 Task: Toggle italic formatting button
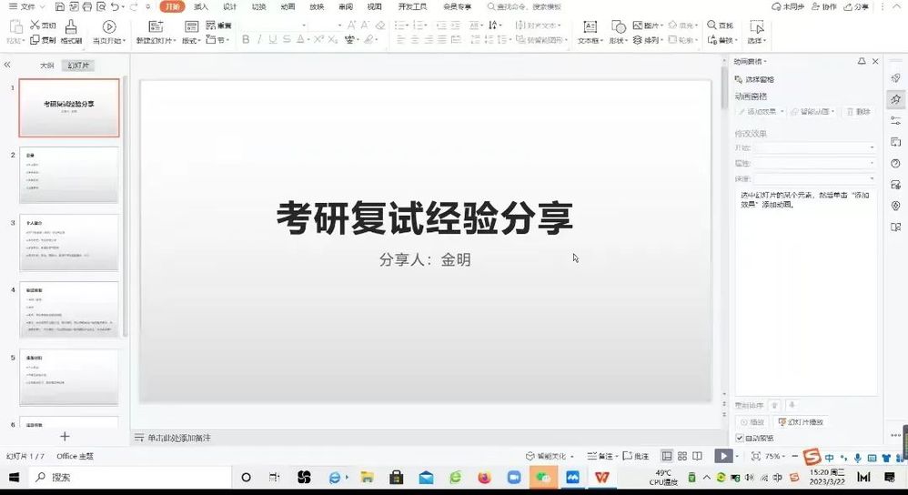click(259, 40)
